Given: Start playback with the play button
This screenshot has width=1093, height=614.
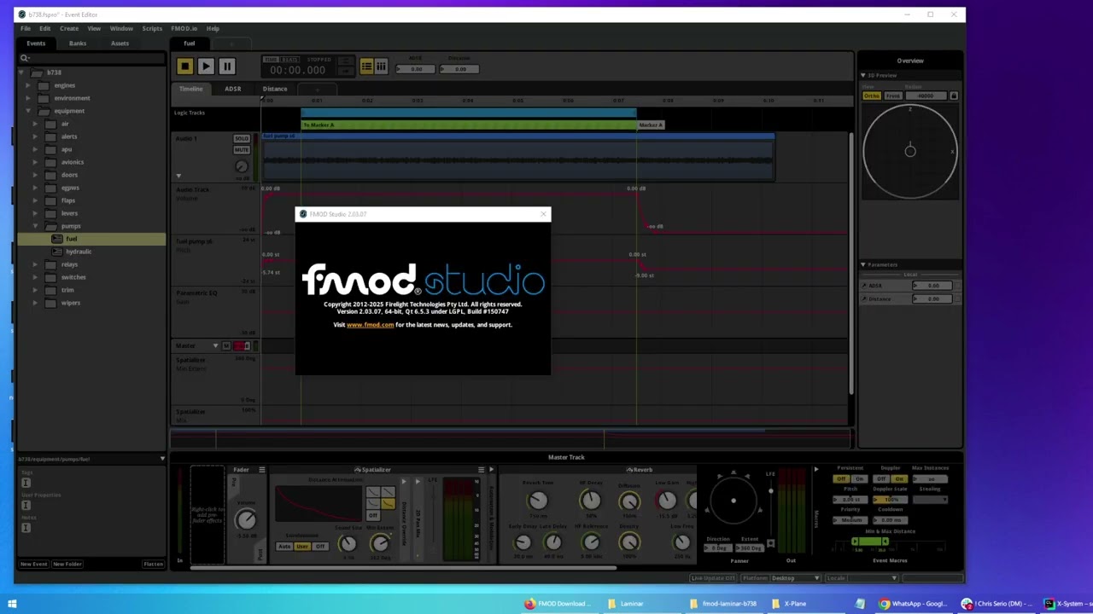Looking at the screenshot, I should point(206,66).
